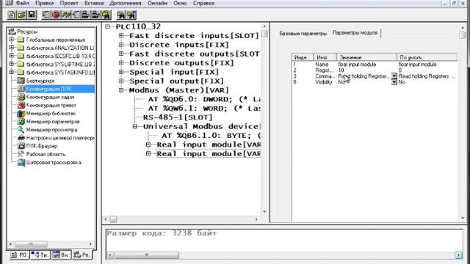Open the Read holding Registers dropdown arrow
Viewport: 470px width, 264px height.
[x=394, y=76]
